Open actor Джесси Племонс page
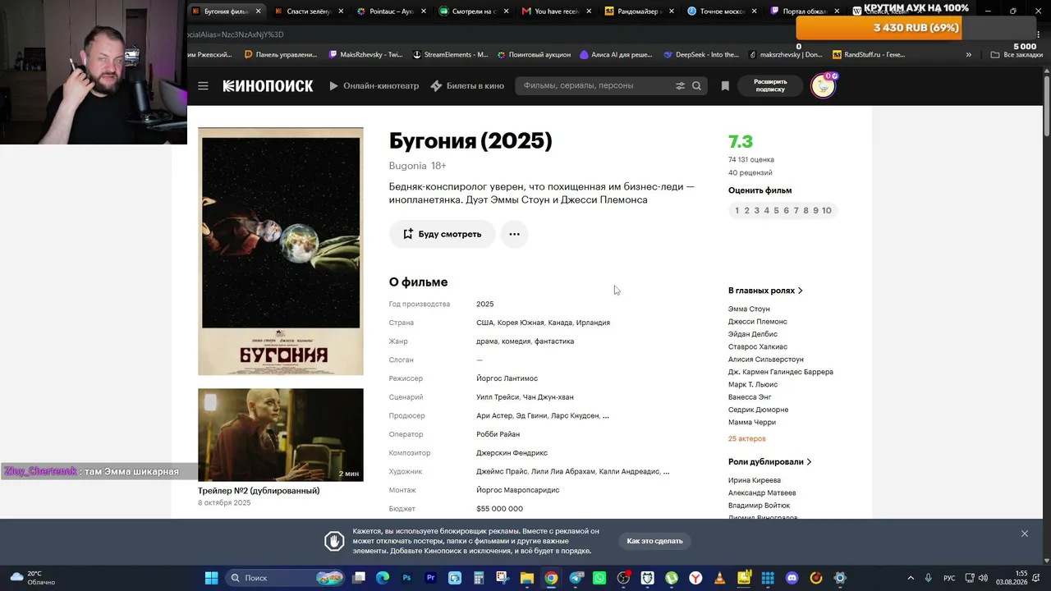The height and width of the screenshot is (591, 1051). click(758, 322)
